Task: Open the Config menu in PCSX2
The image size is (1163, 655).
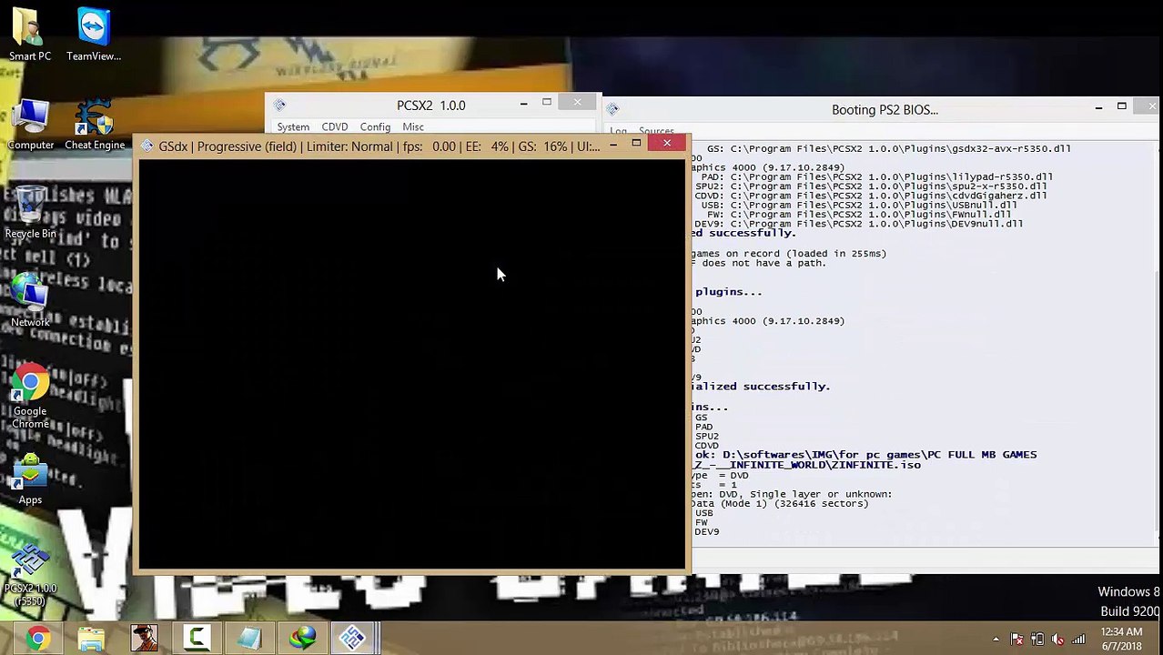Action: click(375, 127)
